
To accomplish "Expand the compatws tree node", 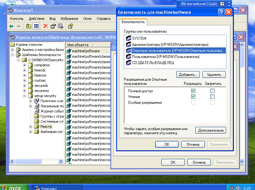I will point(24,65).
